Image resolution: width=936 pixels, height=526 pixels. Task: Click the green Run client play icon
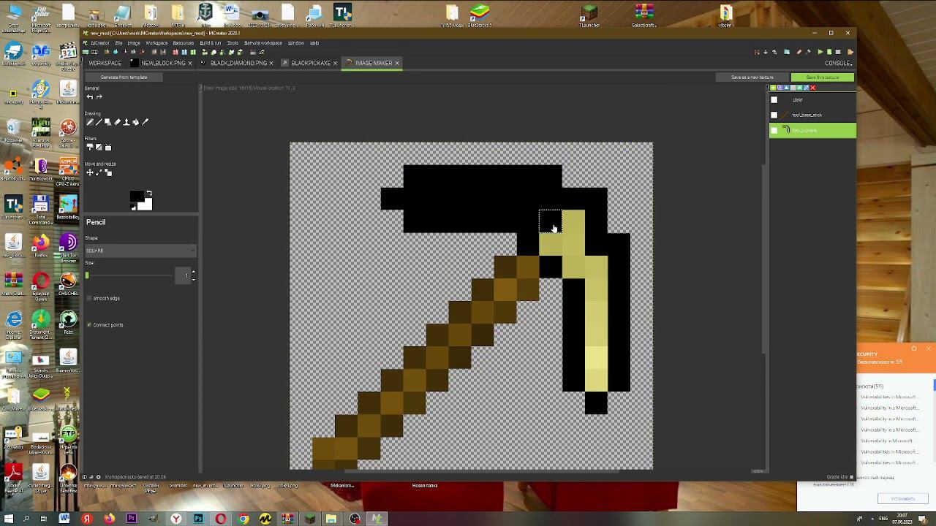820,52
